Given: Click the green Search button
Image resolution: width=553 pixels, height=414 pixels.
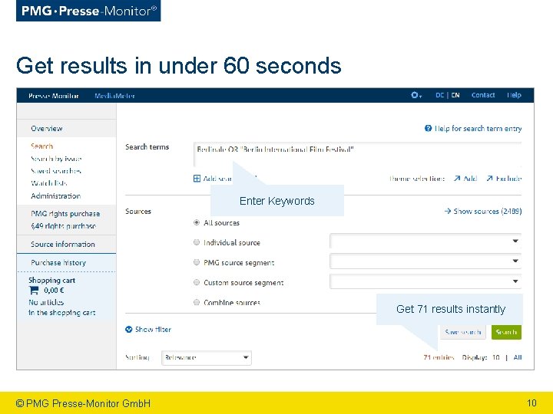Looking at the screenshot, I should pos(506,332).
